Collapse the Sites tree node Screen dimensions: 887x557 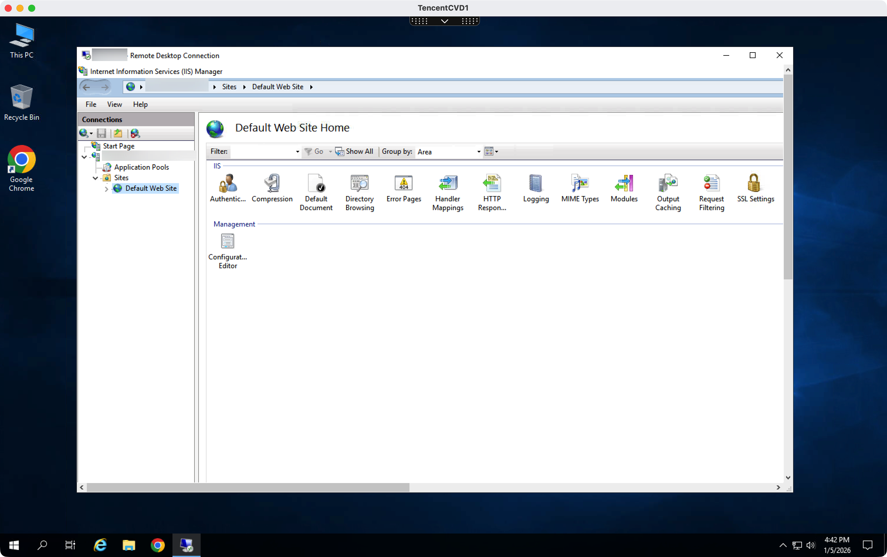point(95,178)
